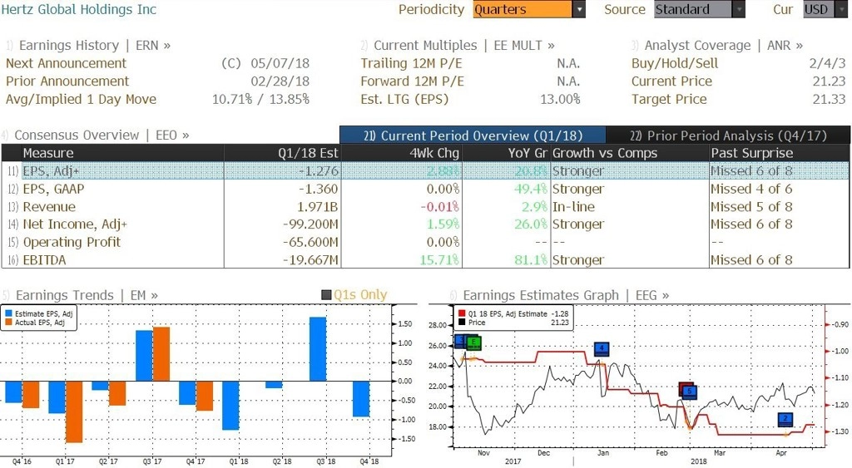The height and width of the screenshot is (468, 852).
Task: Click the -99.200M net income estimate
Action: 310,224
